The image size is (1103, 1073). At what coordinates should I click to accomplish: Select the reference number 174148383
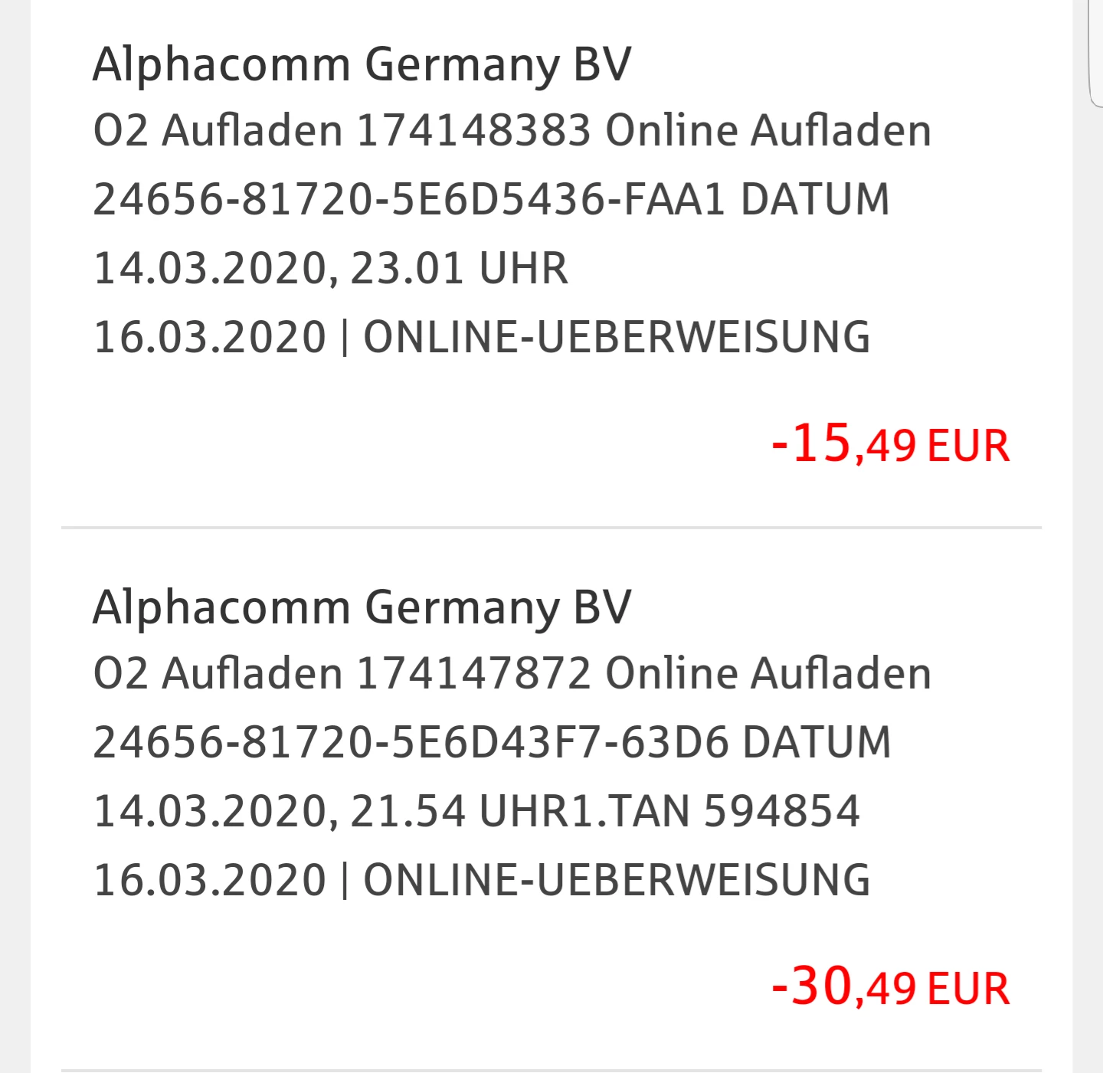pyautogui.click(x=474, y=130)
